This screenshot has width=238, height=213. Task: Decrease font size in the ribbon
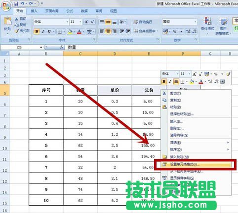92,22
